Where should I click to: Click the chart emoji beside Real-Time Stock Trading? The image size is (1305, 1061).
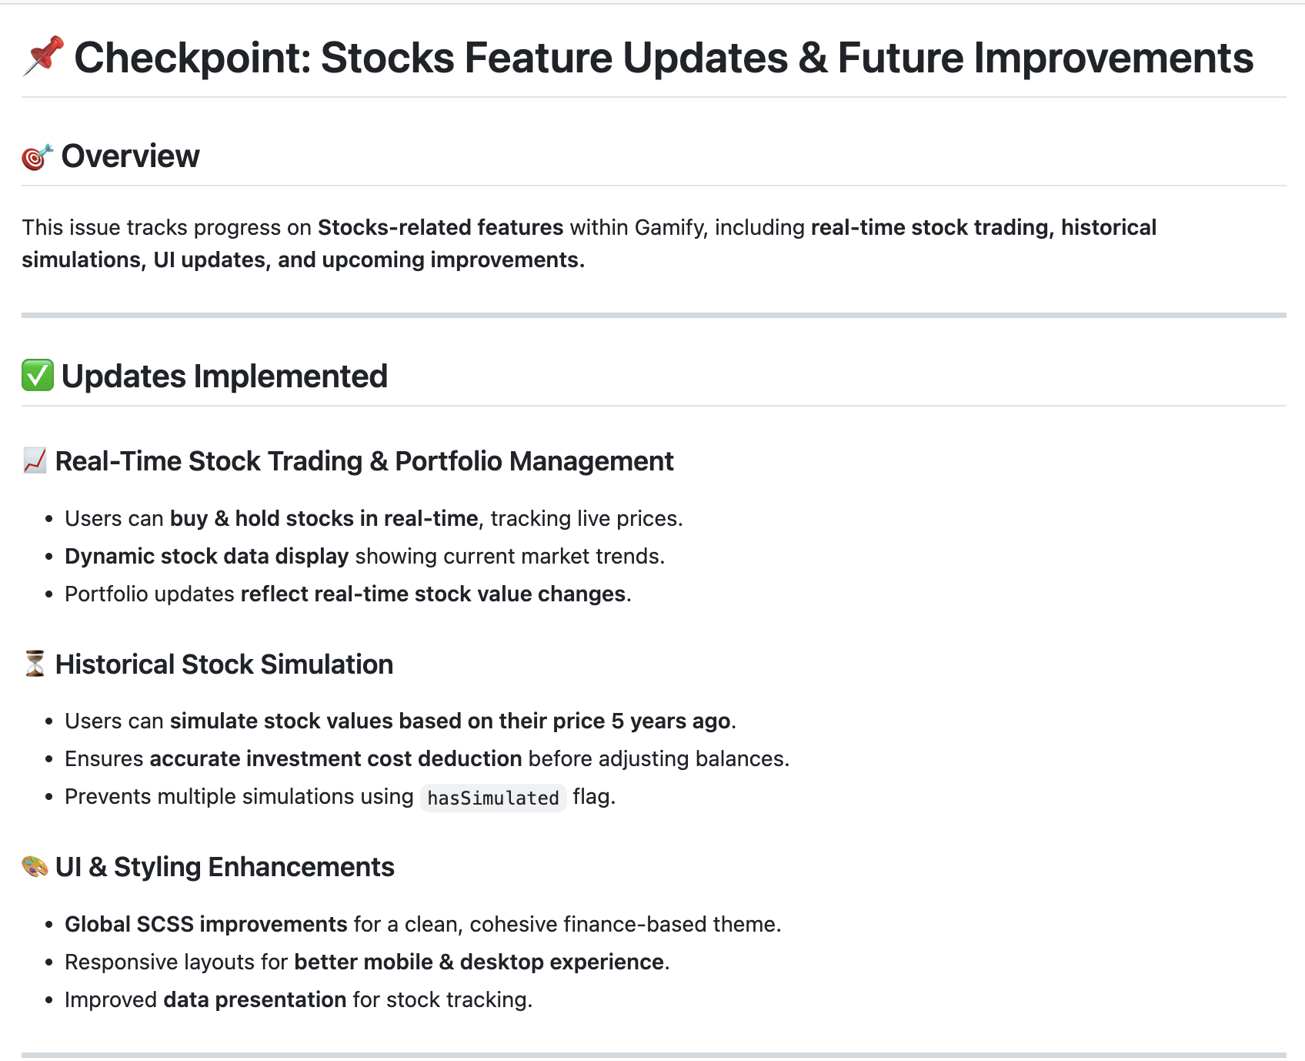tap(35, 461)
